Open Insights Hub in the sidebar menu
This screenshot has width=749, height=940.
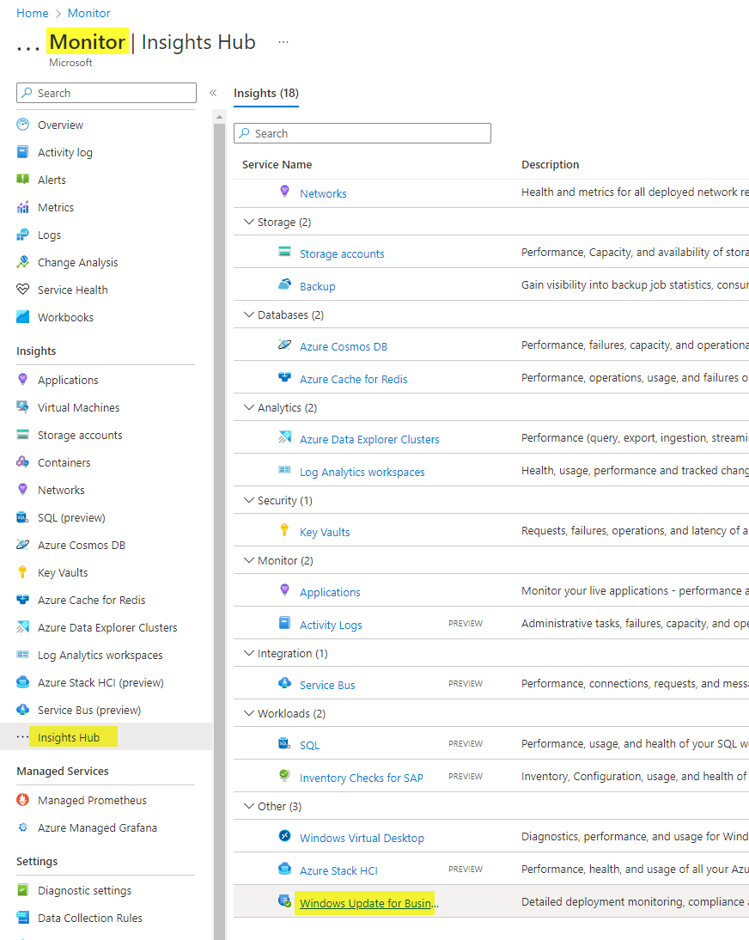69,737
